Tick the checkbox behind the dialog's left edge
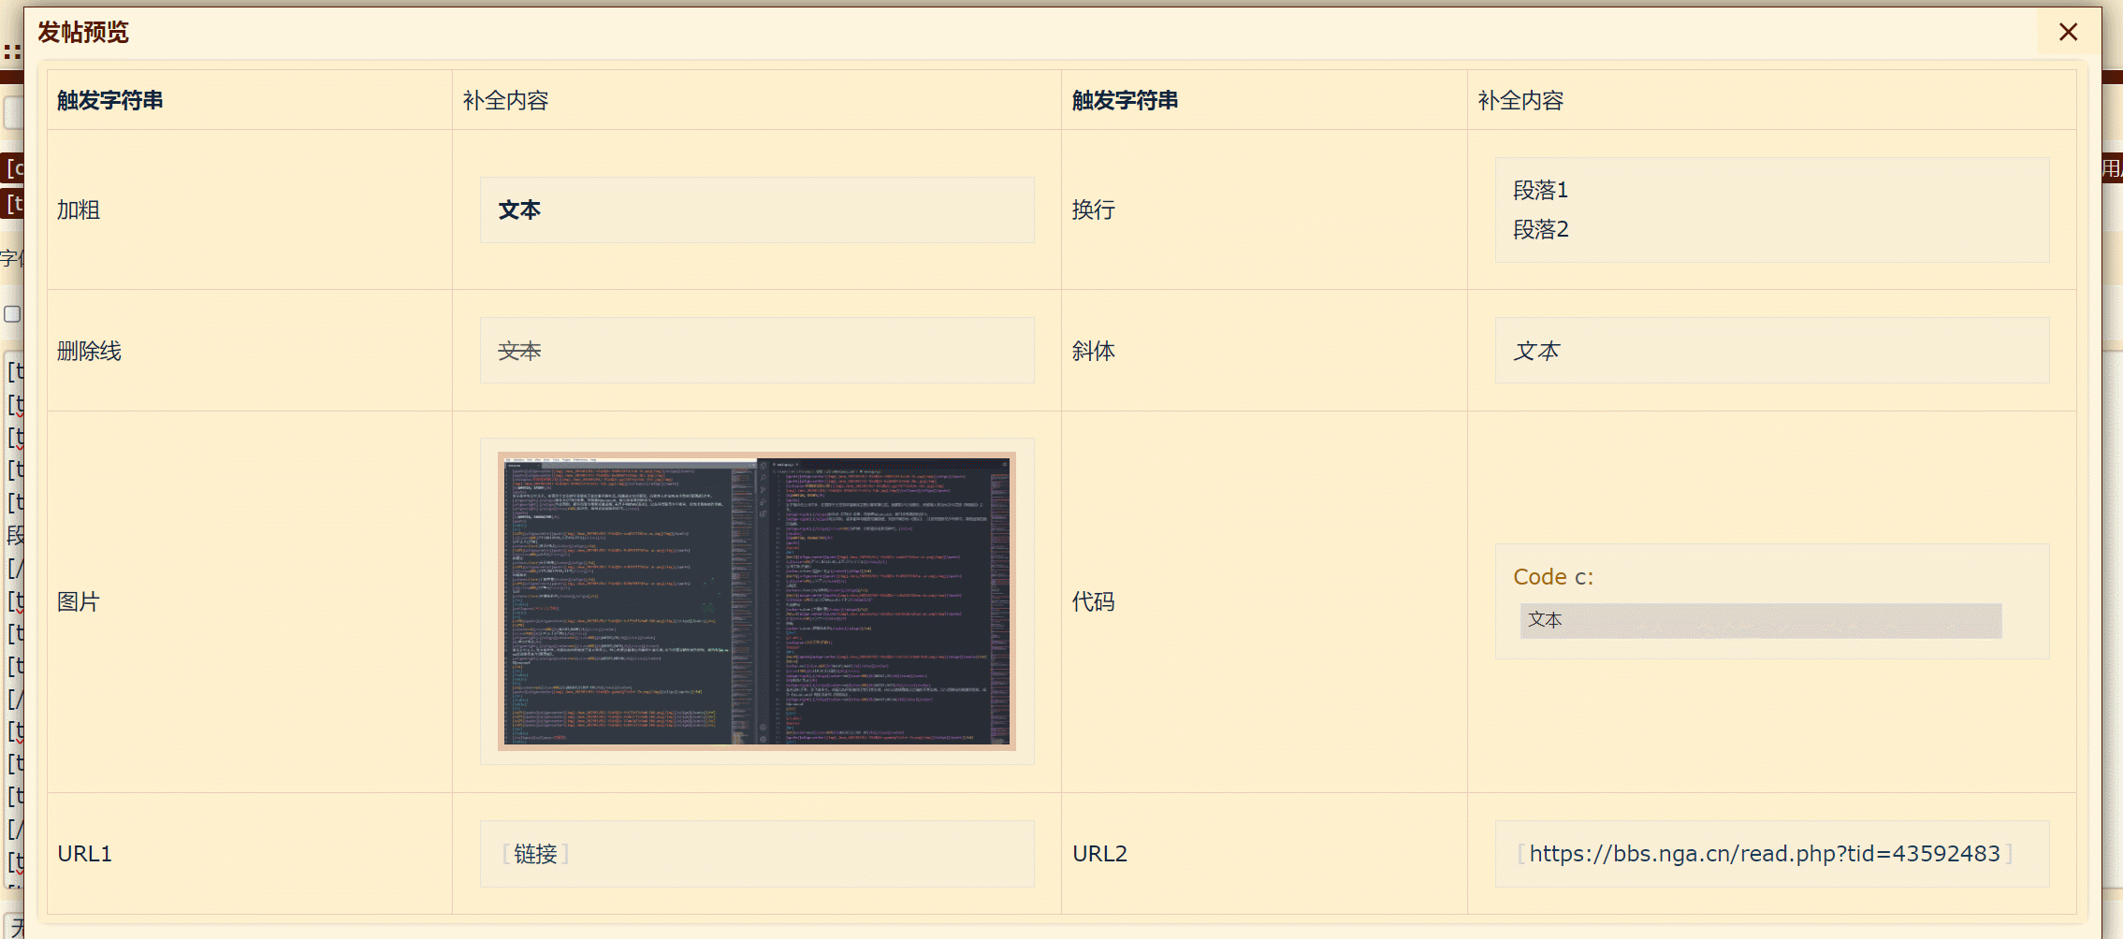Image resolution: width=2123 pixels, height=939 pixels. click(12, 314)
